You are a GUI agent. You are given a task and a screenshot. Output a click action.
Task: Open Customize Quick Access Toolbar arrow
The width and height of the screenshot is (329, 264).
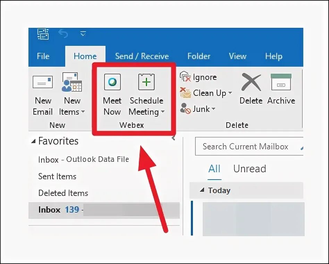[x=83, y=33]
